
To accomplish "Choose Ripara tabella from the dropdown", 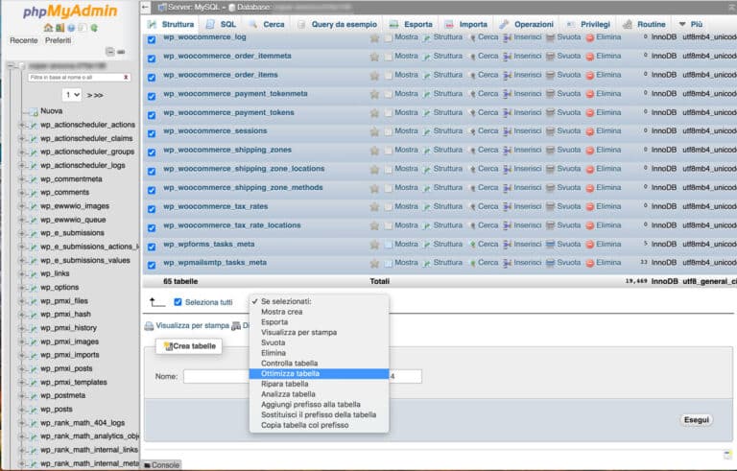I will (x=319, y=384).
